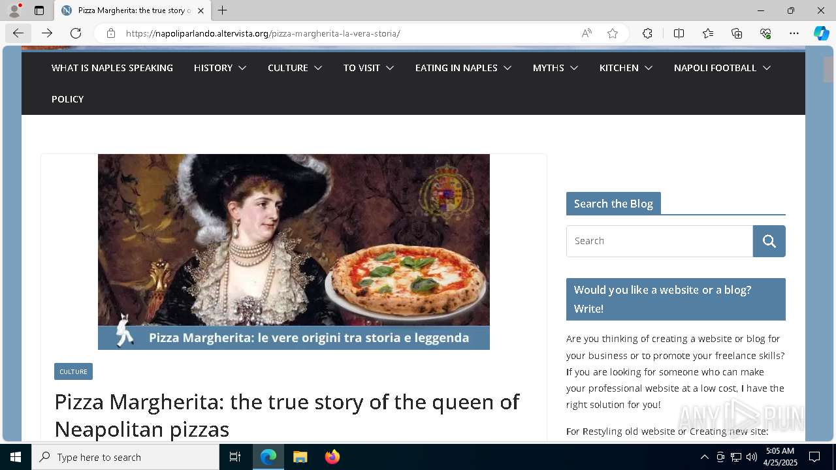836x470 pixels.
Task: Focus the blog Search field
Action: [x=660, y=241]
